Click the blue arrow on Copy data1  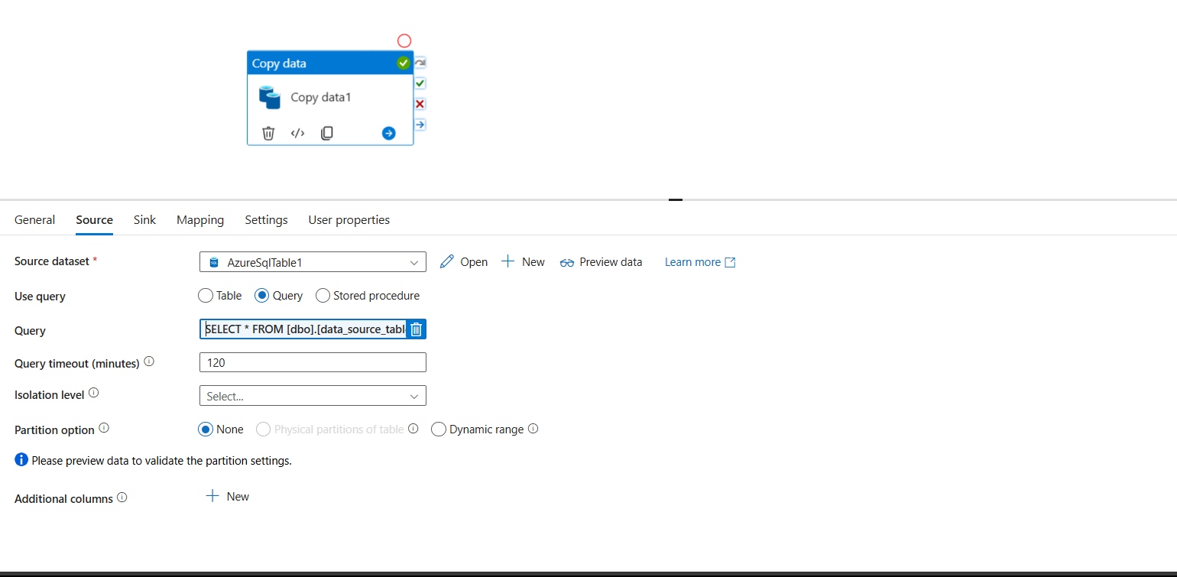point(388,132)
